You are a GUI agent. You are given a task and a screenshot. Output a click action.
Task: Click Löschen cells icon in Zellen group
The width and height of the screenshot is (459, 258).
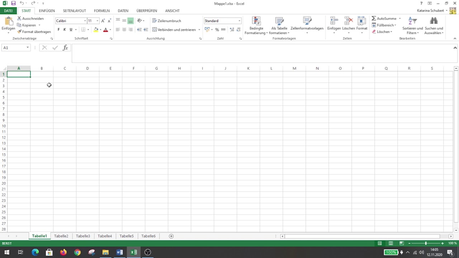[x=348, y=21]
